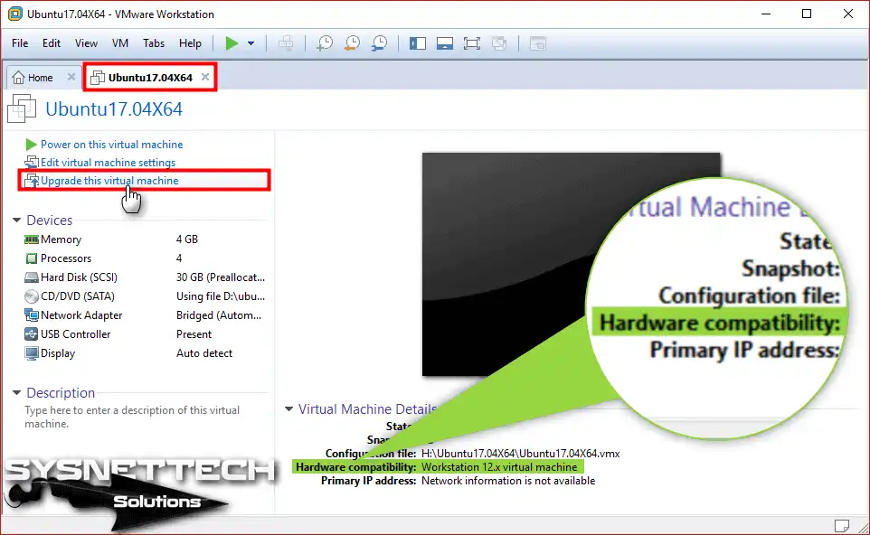Click the Bridged (Autom... network value
The image size is (870, 535).
[x=219, y=314]
